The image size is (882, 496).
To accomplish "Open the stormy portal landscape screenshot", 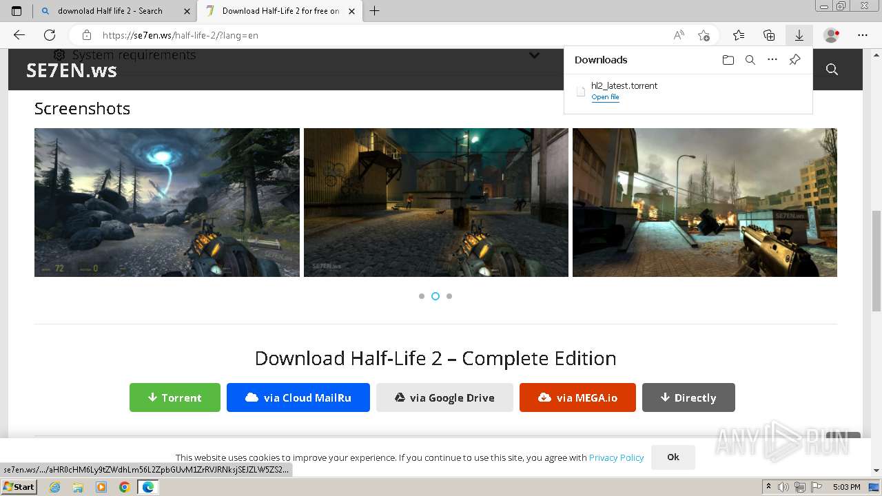I will tap(167, 203).
